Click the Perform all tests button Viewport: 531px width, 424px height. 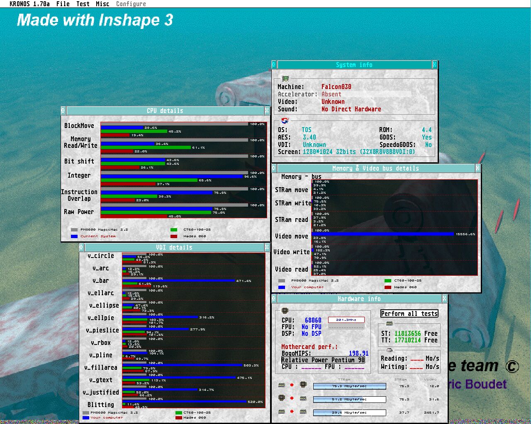409,313
